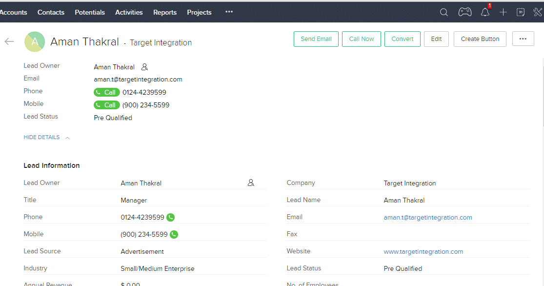Click the Create Button button
544x286 pixels.
480,39
